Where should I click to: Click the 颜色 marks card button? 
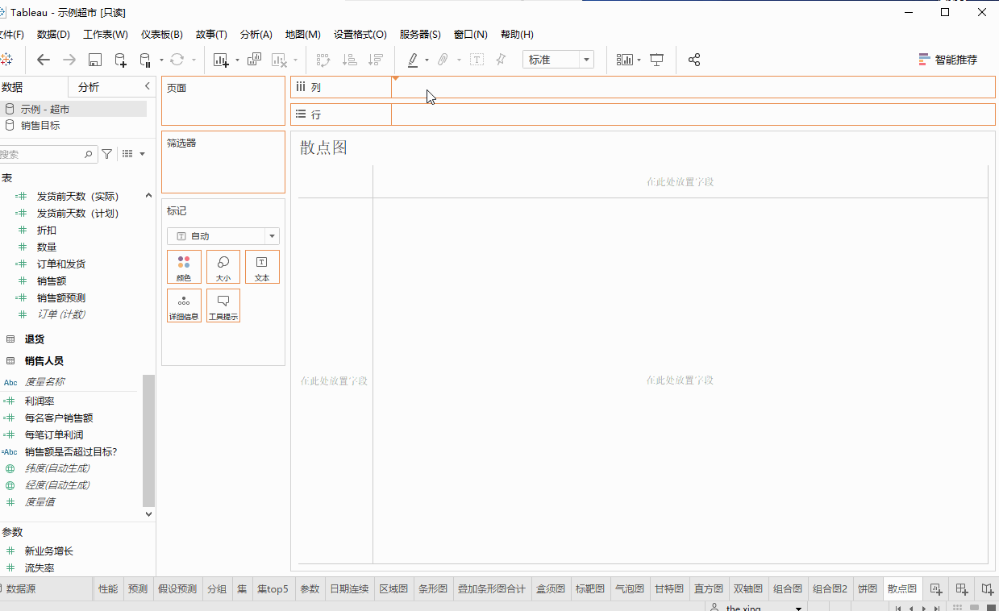tap(184, 267)
